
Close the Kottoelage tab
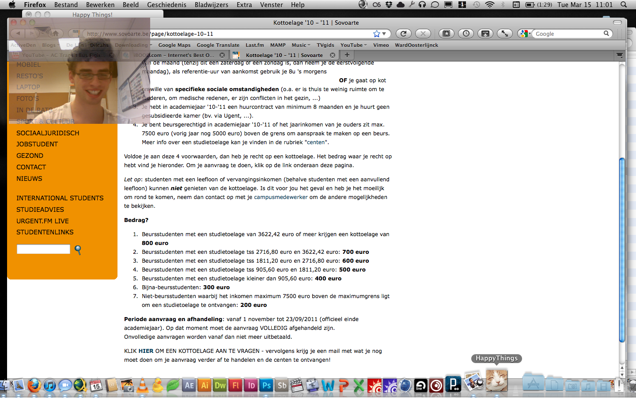pyautogui.click(x=333, y=55)
